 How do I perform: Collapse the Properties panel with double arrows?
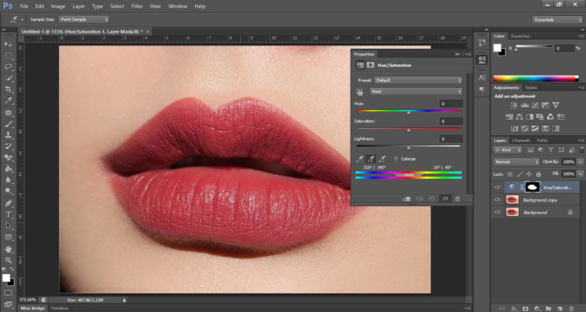pyautogui.click(x=457, y=54)
